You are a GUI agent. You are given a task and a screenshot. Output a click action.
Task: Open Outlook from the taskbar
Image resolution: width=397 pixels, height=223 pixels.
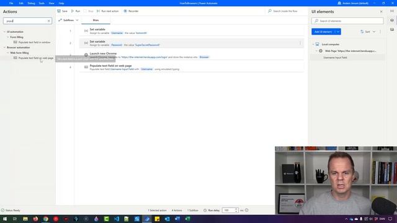[167, 219]
